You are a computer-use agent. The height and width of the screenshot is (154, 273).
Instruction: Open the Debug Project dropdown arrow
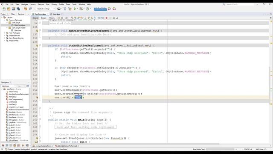click(84, 9)
